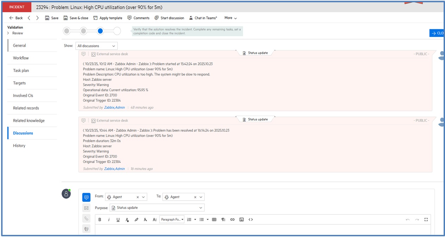Open the From dropdown arrow
The width and height of the screenshot is (445, 238).
click(143, 197)
